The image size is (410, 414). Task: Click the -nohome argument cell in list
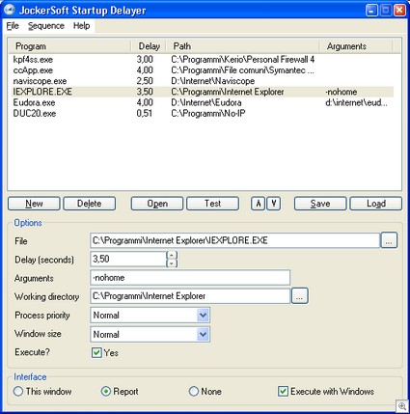click(342, 92)
